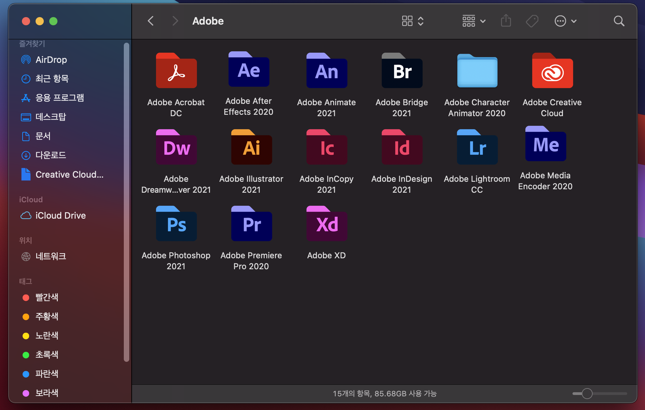Select the Adobe Premiere Pro 2020 folder

251,224
